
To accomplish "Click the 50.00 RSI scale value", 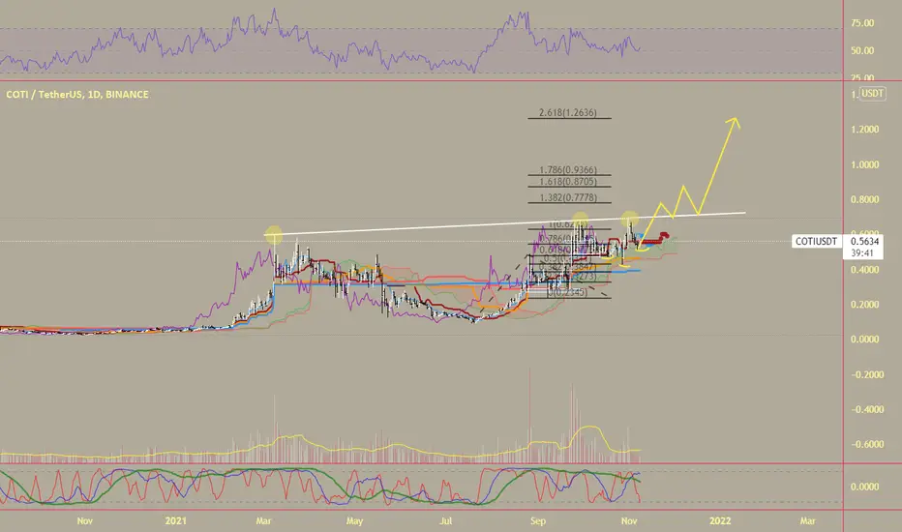I will tap(861, 50).
